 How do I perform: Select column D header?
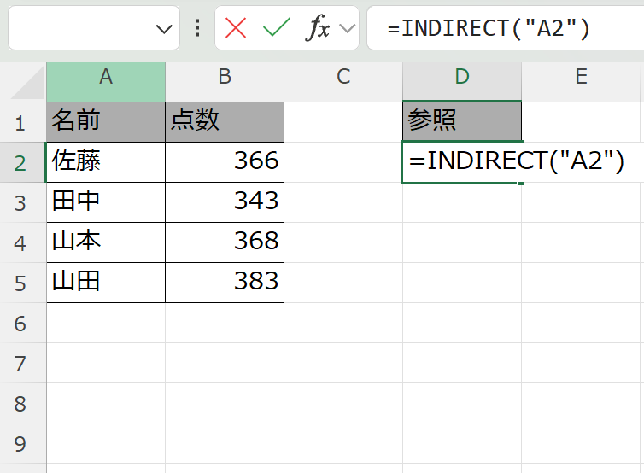[462, 78]
